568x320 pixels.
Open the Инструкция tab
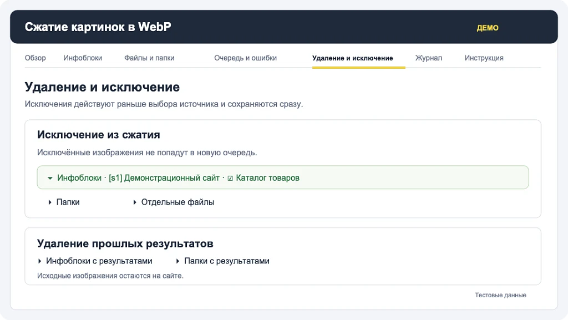[x=484, y=58]
